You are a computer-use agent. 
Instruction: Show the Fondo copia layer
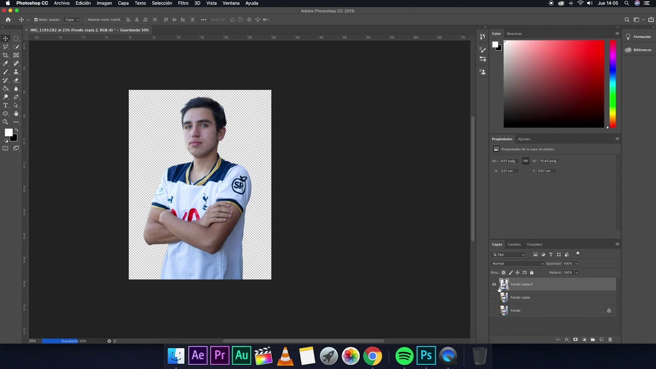tap(494, 297)
